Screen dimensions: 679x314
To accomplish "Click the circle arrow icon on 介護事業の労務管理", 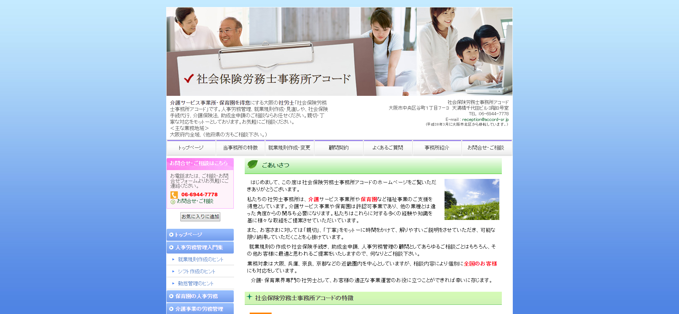I will 172,309.
